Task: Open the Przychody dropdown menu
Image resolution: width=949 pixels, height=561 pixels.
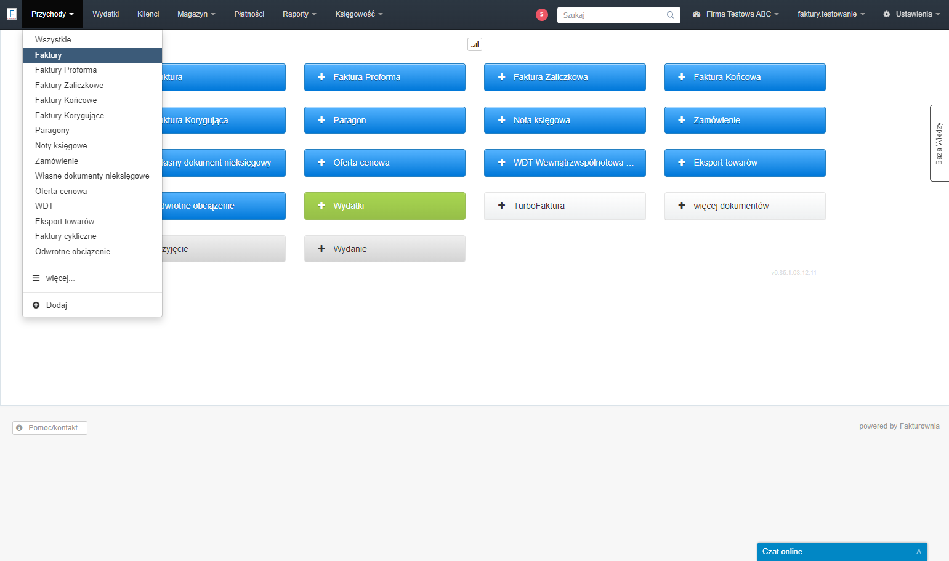Action: (52, 14)
